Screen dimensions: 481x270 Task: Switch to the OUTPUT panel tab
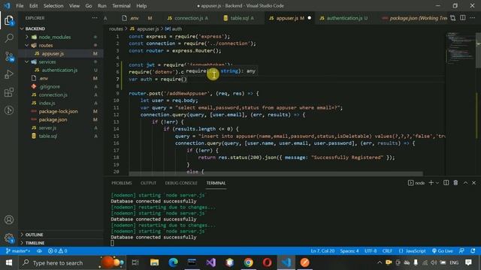[x=148, y=183]
